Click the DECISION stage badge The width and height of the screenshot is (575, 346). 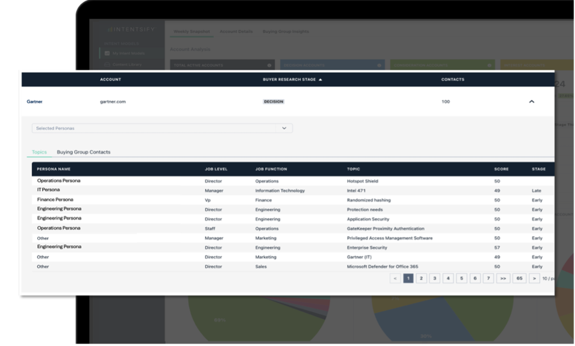274,102
